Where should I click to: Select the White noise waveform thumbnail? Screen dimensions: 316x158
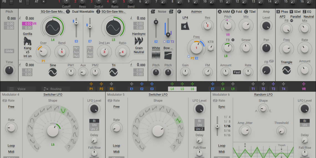pyautogui.click(x=156, y=55)
